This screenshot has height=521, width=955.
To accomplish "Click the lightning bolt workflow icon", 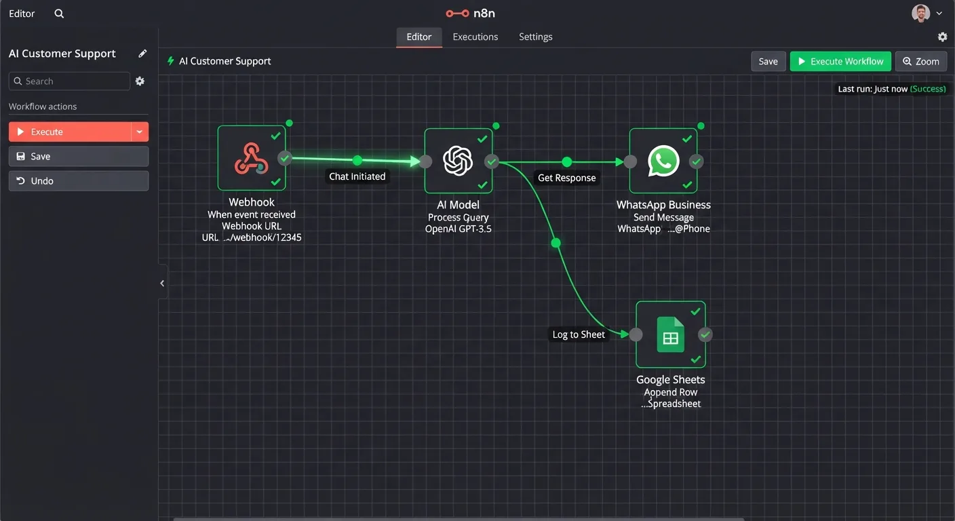I will click(171, 61).
